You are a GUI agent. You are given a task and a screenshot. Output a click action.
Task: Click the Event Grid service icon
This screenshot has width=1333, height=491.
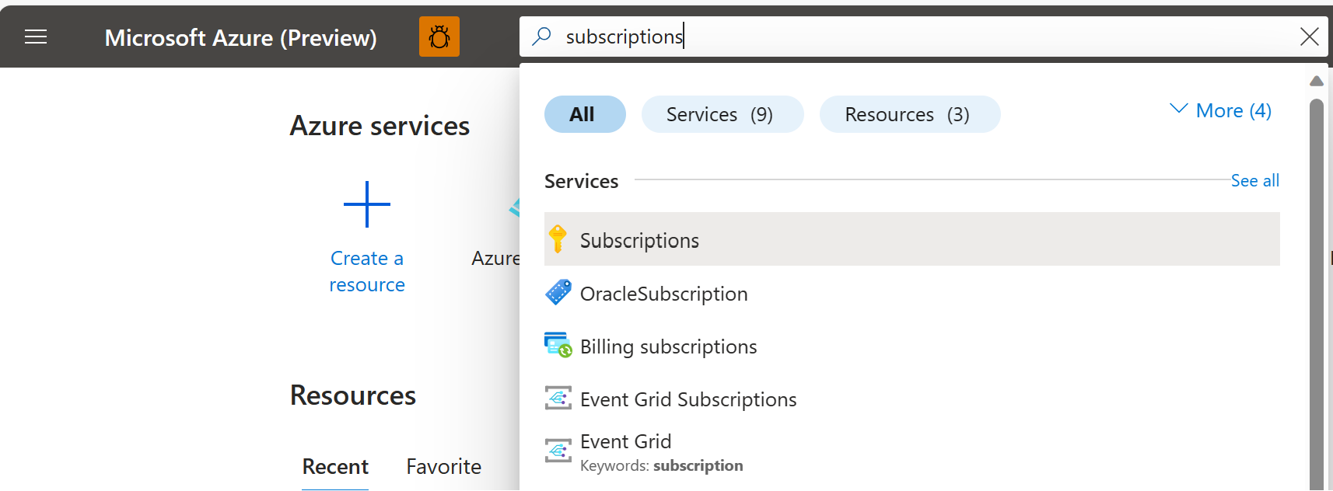coord(558,451)
